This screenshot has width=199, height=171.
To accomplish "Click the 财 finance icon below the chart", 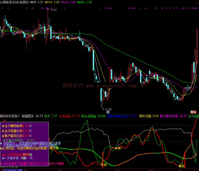I will (x=108, y=112).
